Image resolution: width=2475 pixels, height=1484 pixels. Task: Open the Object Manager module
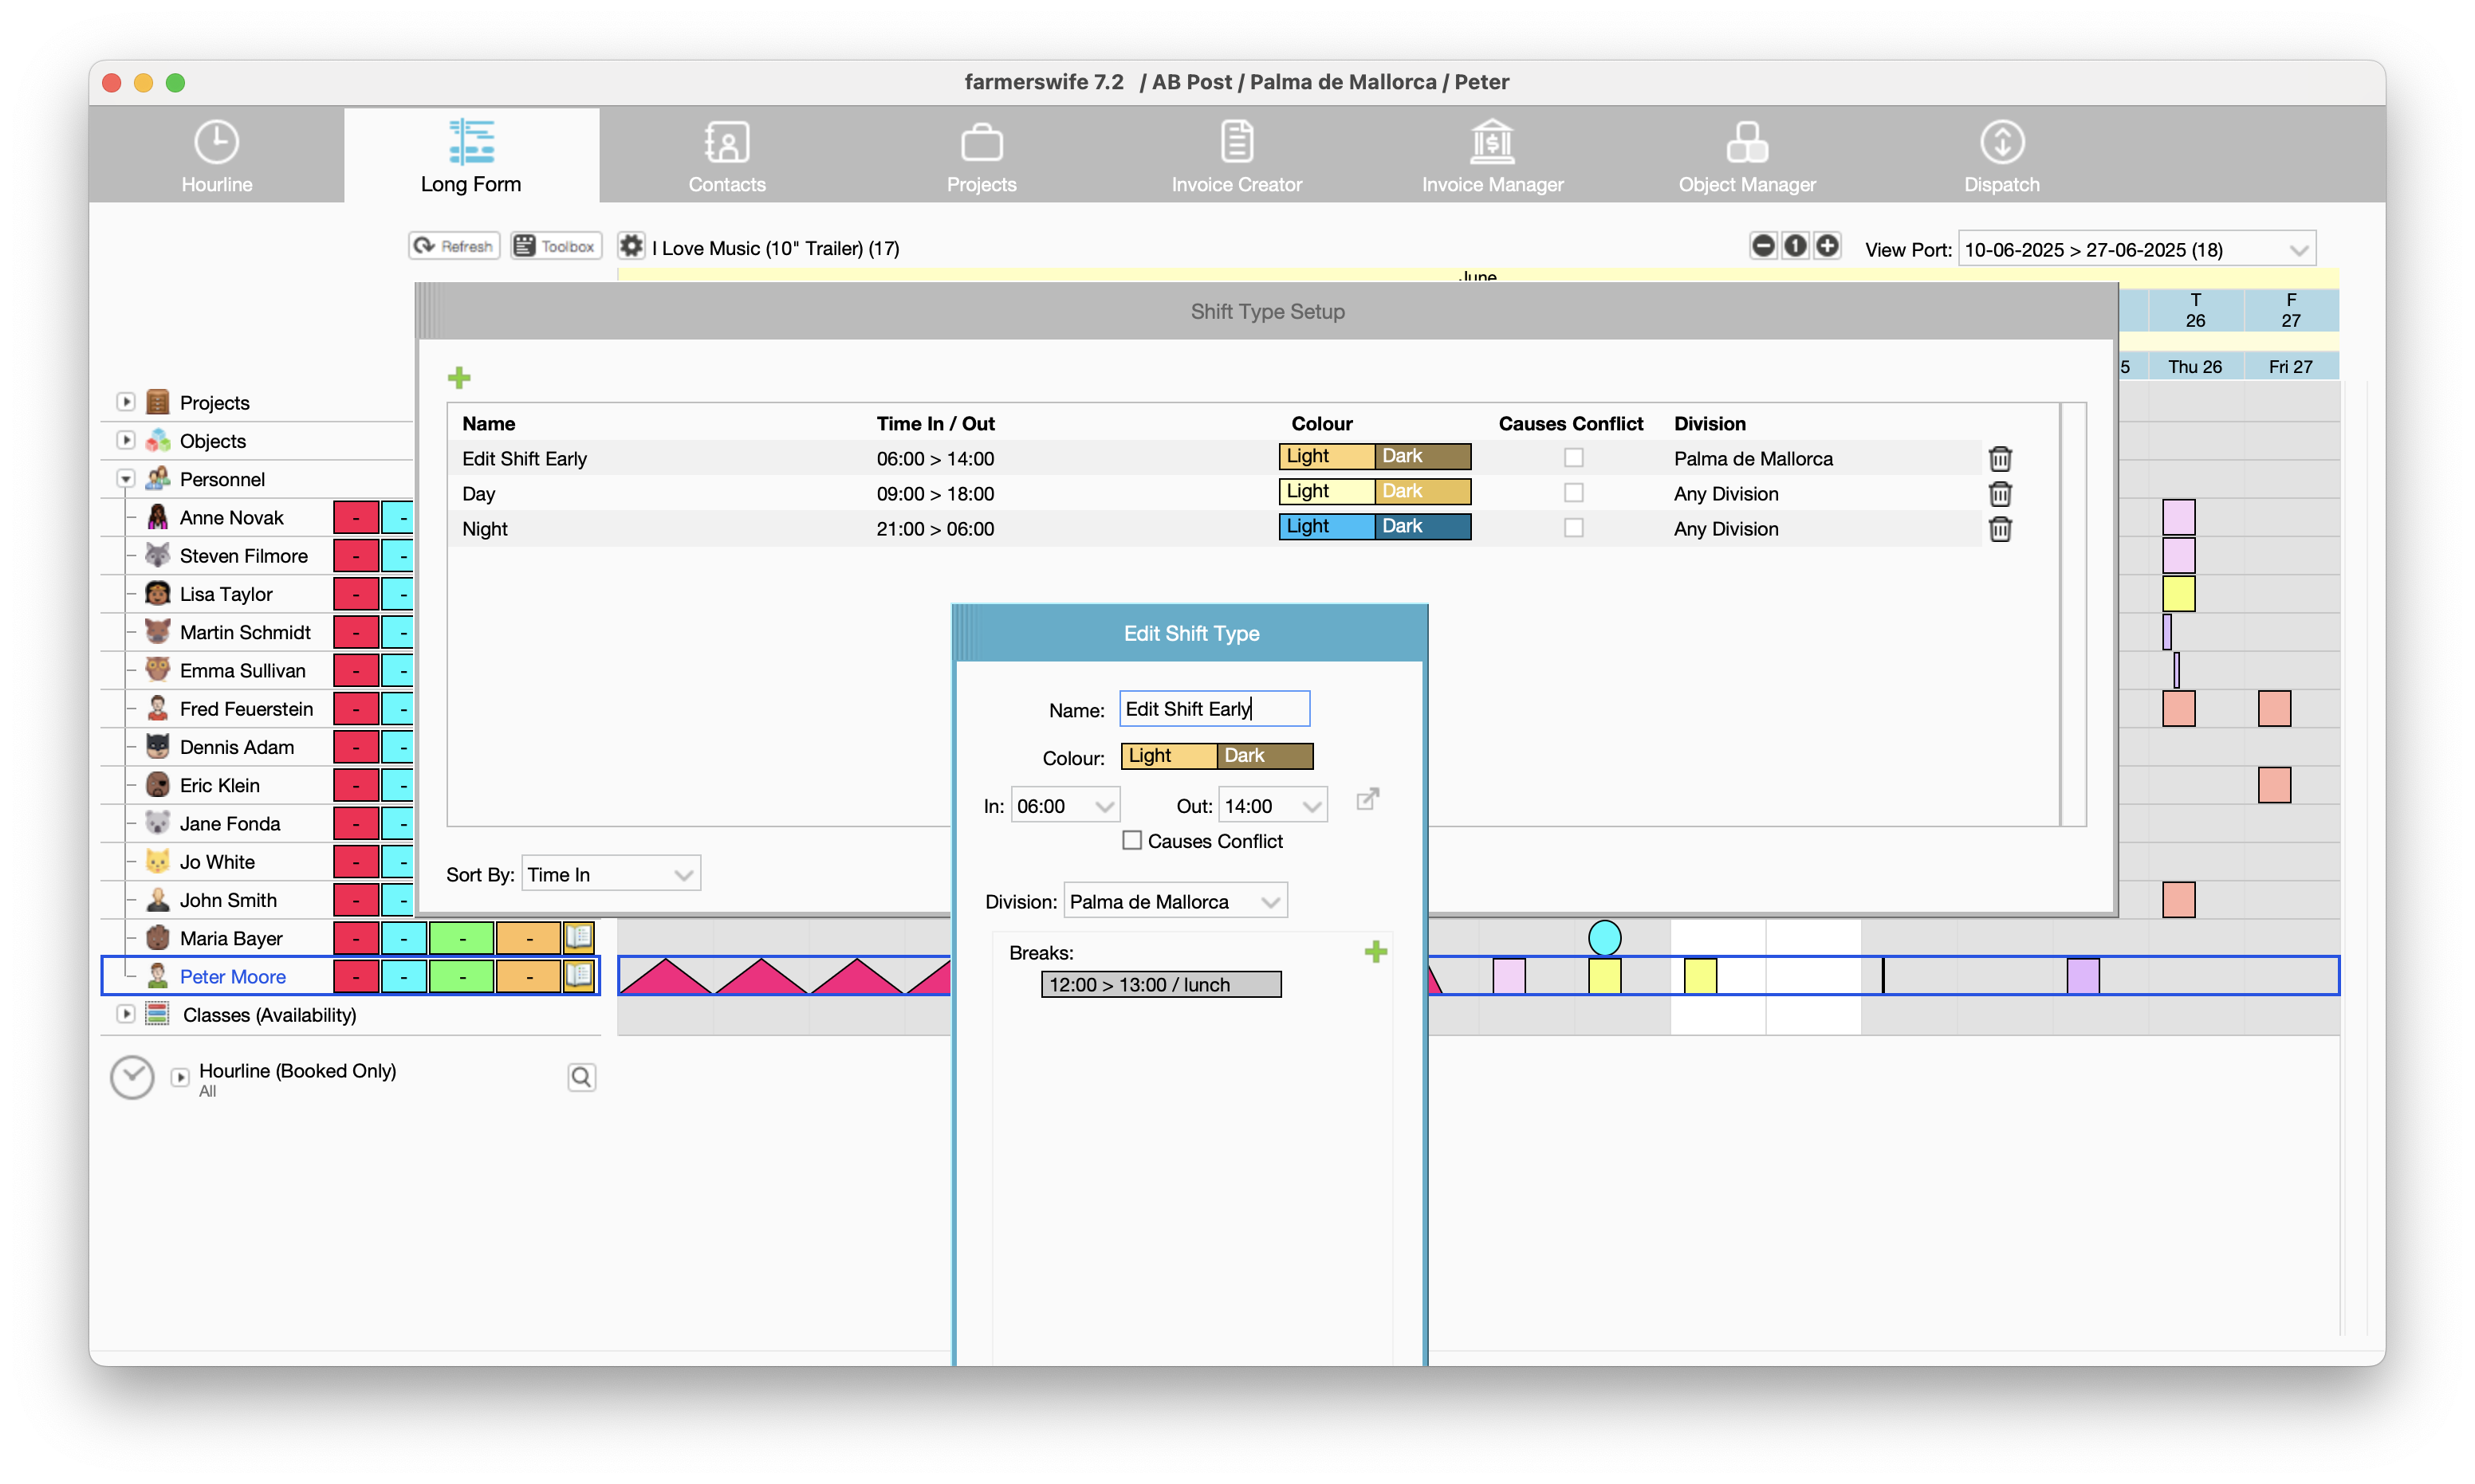[x=1747, y=156]
